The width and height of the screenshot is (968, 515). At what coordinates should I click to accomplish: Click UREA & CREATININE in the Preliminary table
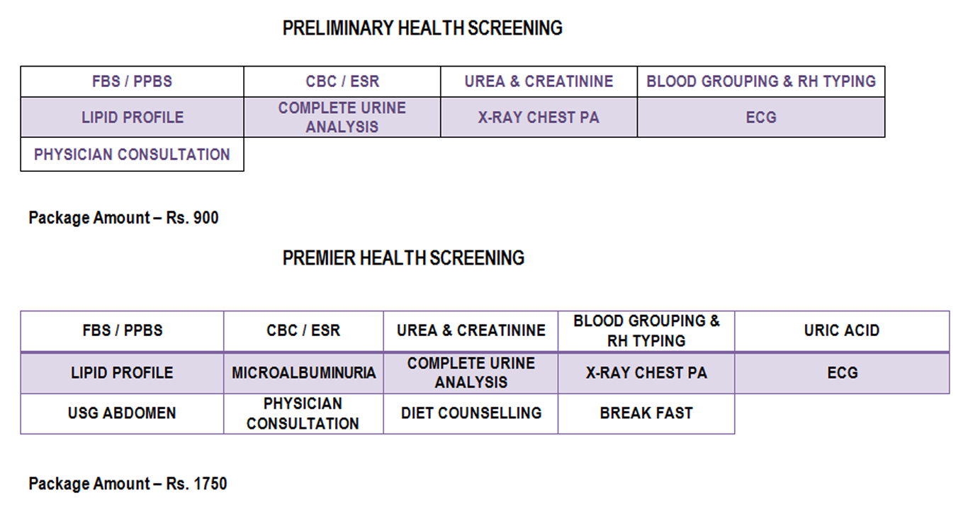tap(539, 81)
